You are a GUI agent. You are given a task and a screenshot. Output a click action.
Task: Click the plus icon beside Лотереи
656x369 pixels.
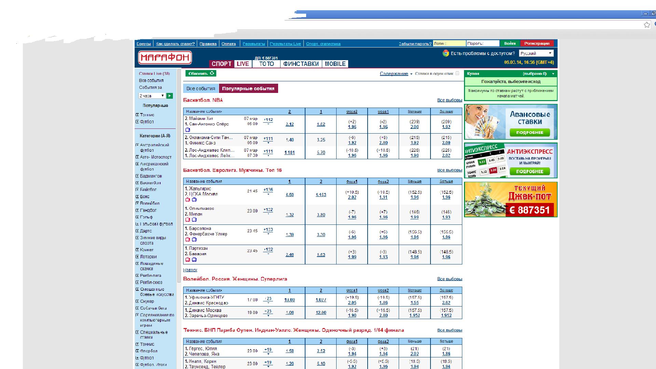pos(137,256)
